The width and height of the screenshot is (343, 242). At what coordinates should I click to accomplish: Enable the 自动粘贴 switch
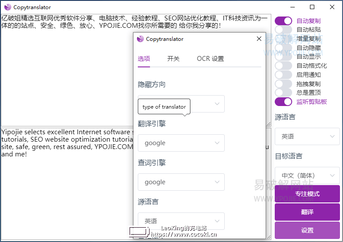(x=283, y=30)
